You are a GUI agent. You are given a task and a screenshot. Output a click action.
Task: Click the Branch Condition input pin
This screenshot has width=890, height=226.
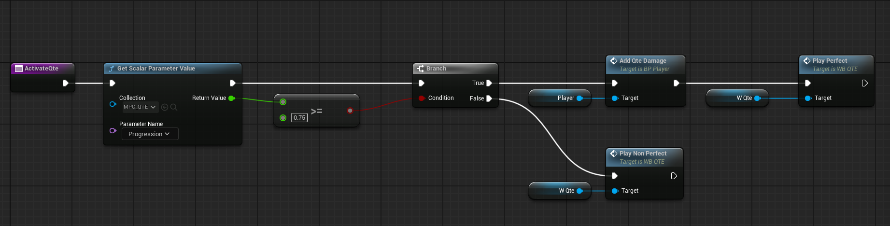coord(422,98)
